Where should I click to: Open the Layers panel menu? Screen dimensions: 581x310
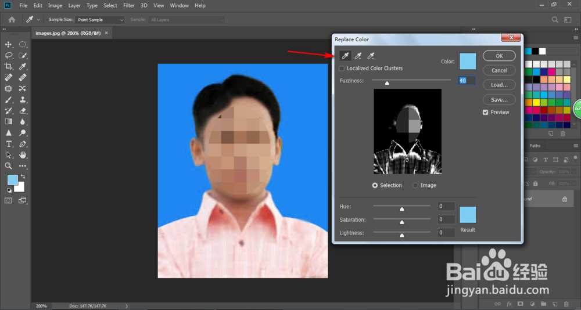tap(576, 146)
